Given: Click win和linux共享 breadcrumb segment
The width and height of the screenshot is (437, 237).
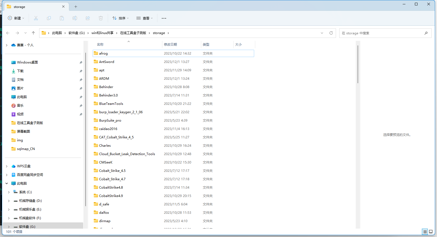Looking at the screenshot, I should [102, 33].
